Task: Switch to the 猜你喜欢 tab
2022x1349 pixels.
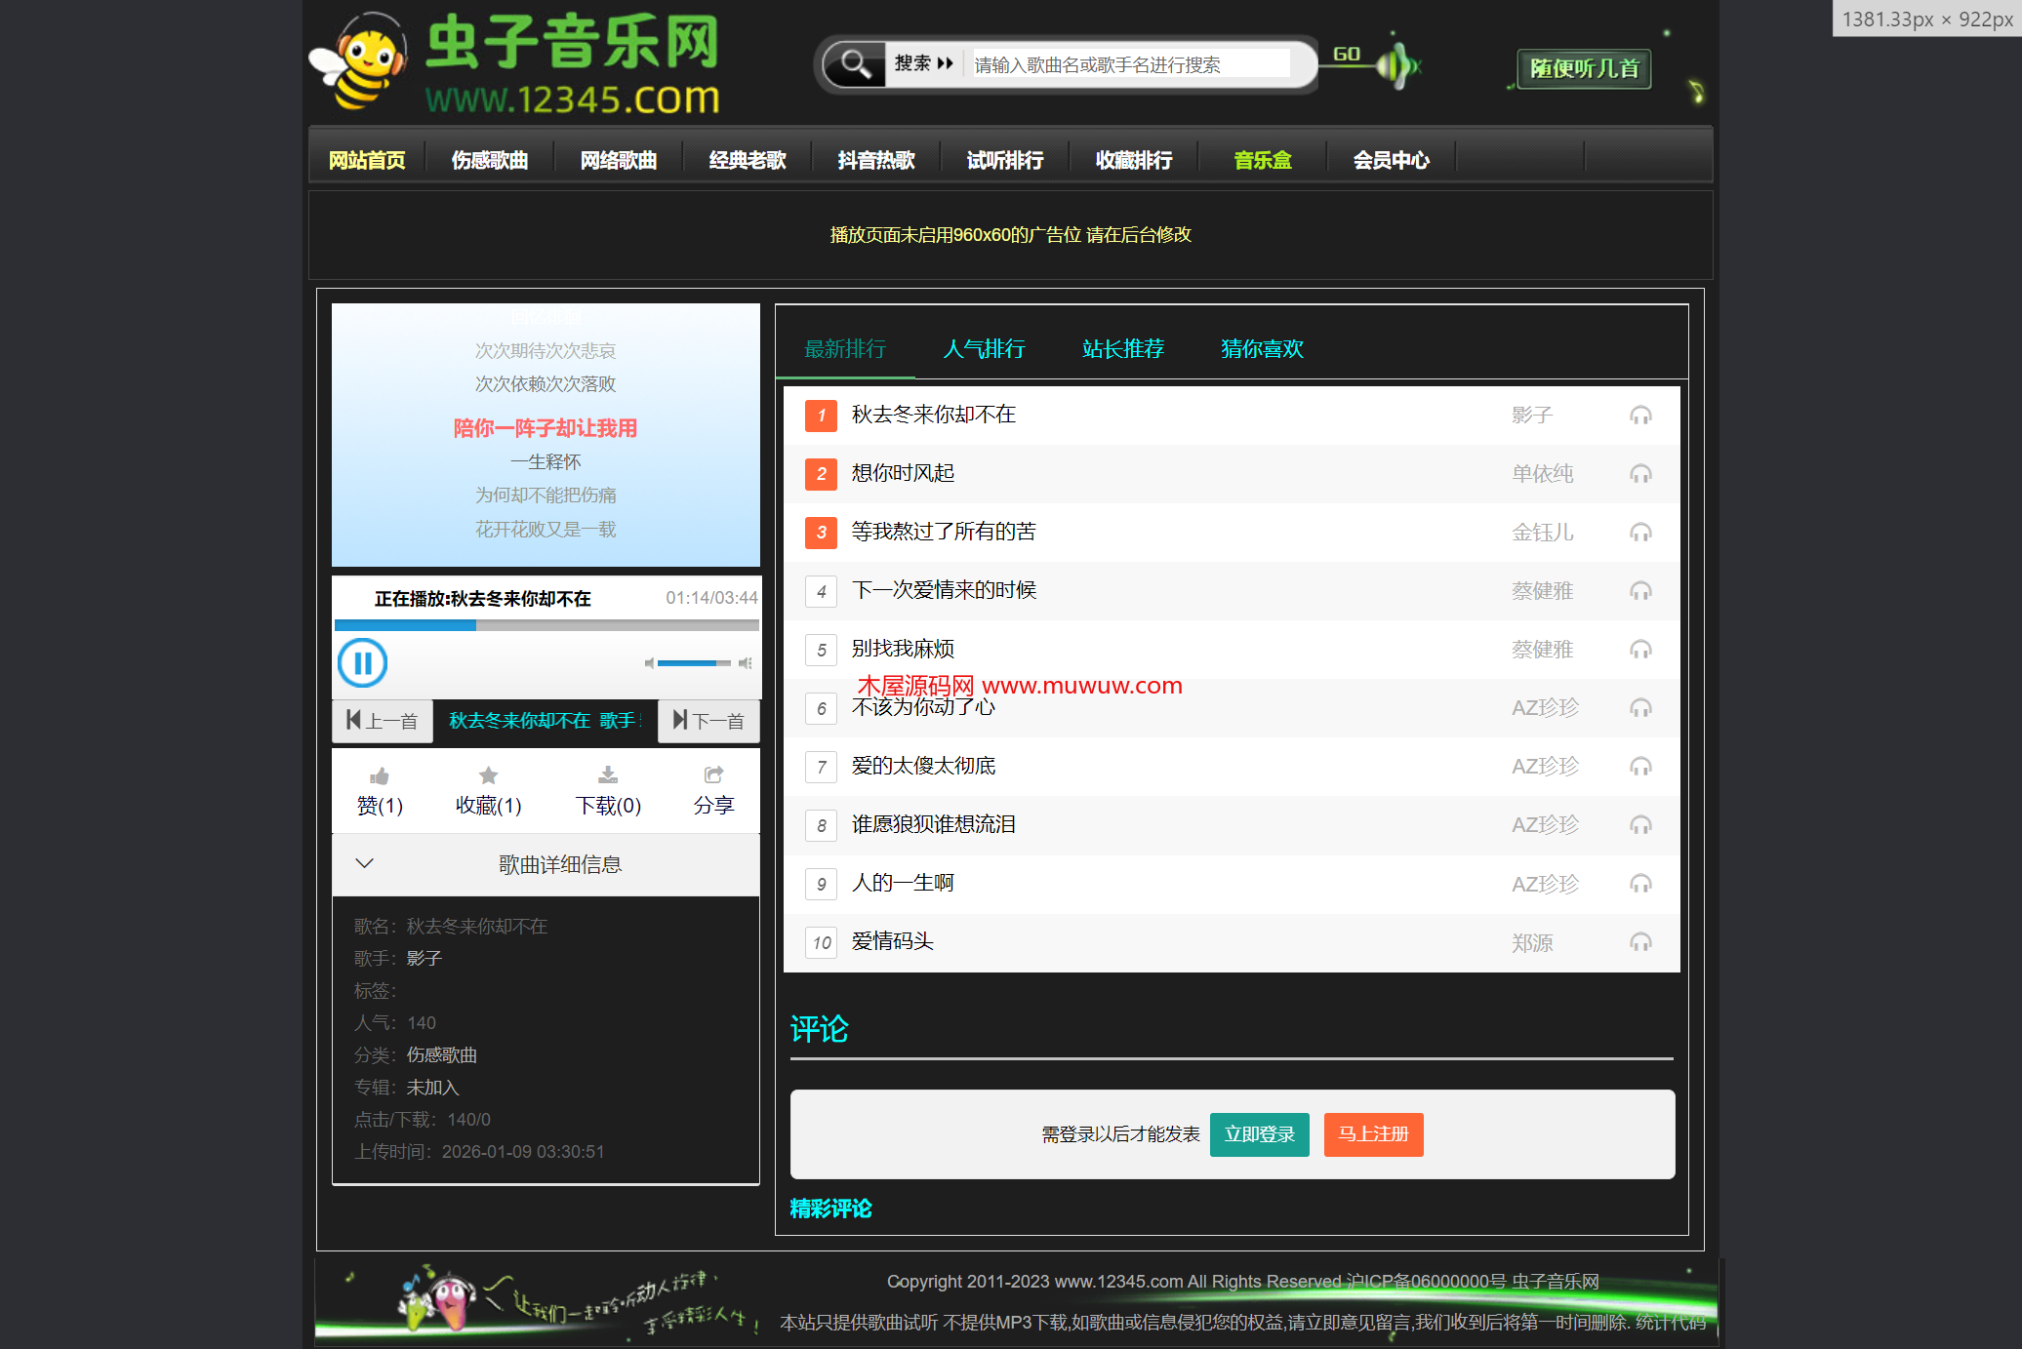Action: coord(1262,349)
